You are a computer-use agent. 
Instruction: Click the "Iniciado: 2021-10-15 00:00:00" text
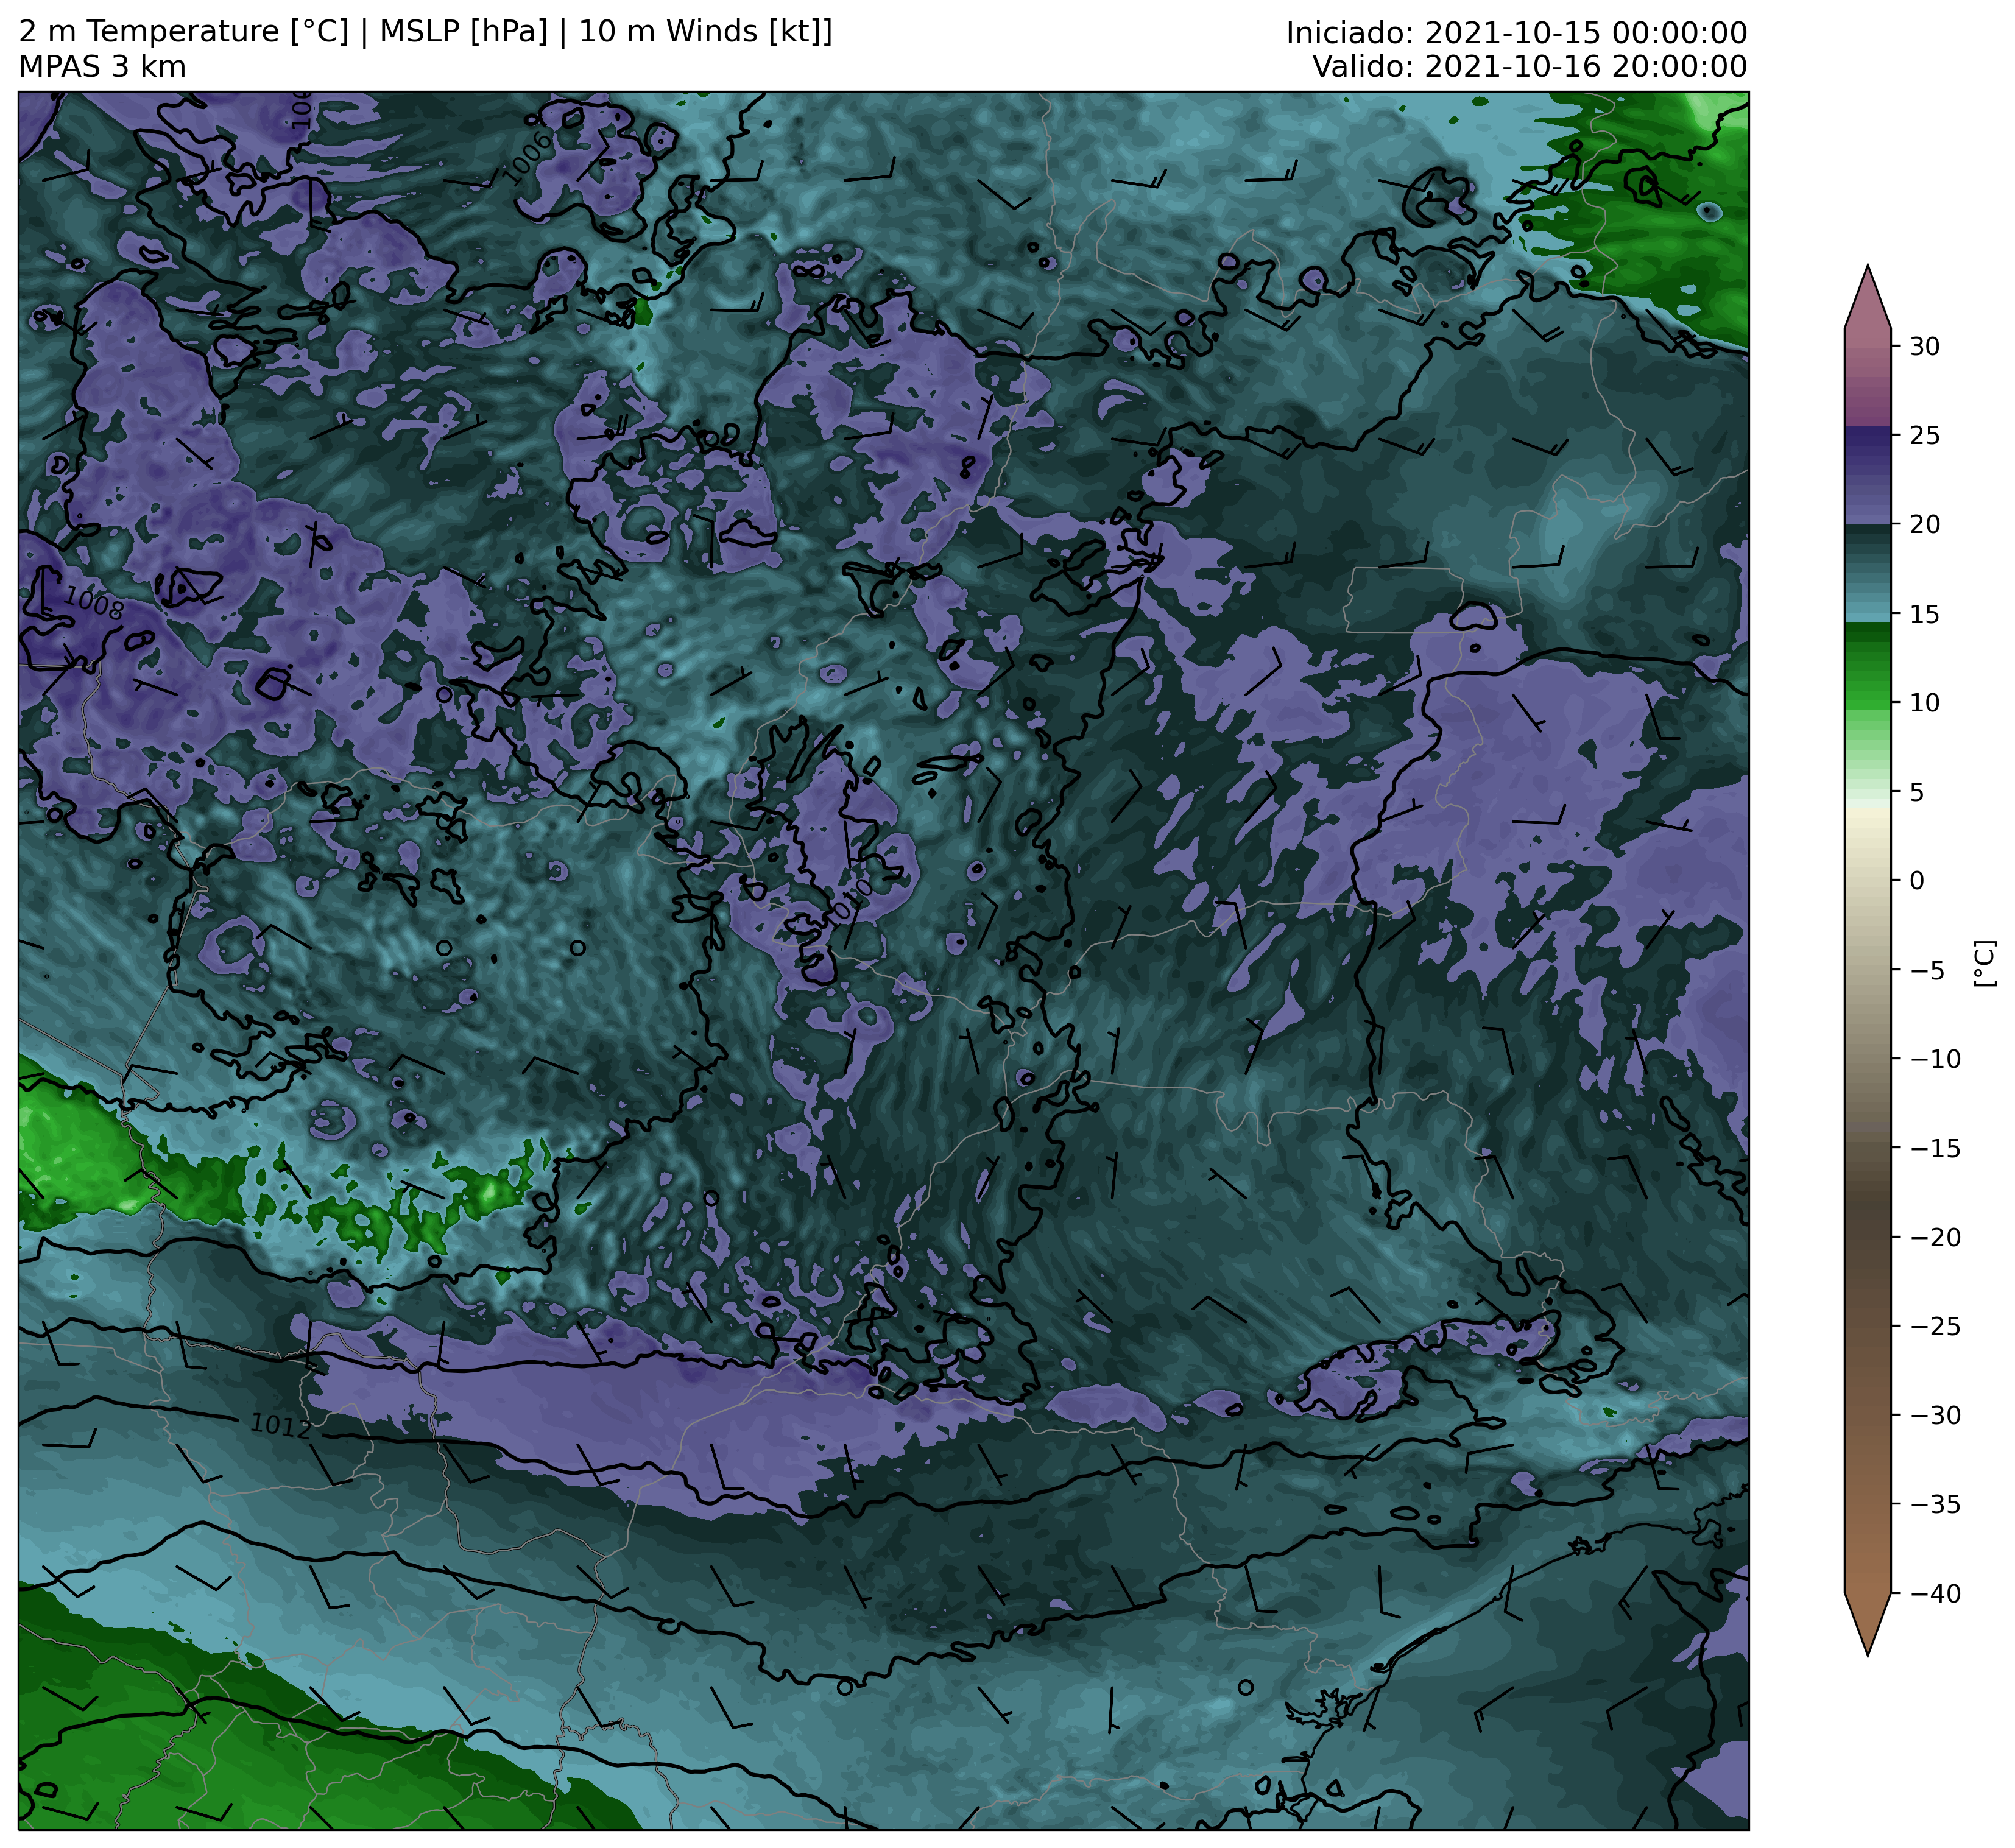(1516, 33)
